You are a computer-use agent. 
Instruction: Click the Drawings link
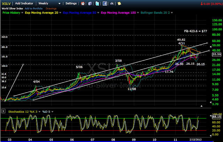[51, 8]
